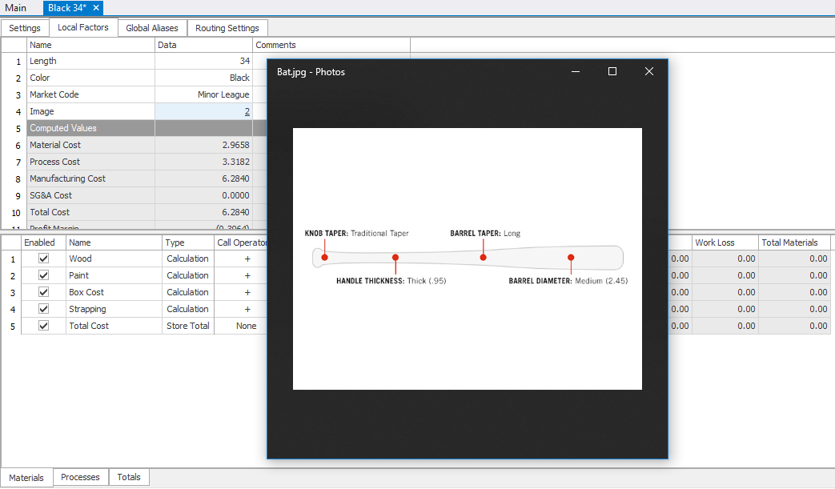Viewport: 835px width, 489px height.
Task: Disable the Strapping row checkbox
Action: pos(44,309)
